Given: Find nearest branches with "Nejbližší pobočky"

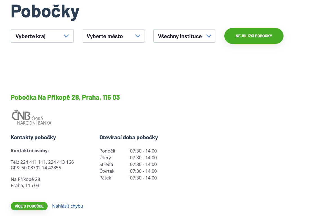Looking at the screenshot, I should tap(254, 36).
